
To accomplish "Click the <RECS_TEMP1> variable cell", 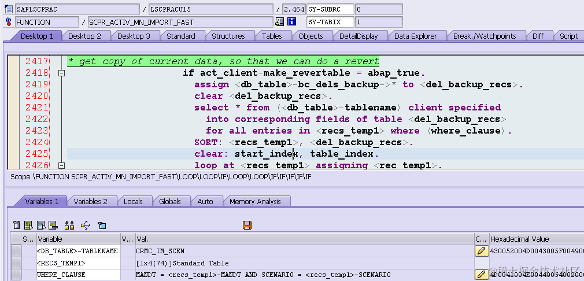I will coord(78,263).
